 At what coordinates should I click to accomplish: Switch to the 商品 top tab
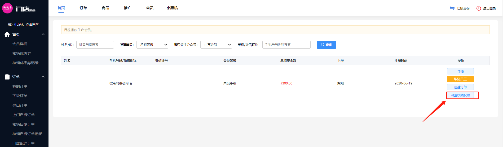(x=105, y=8)
